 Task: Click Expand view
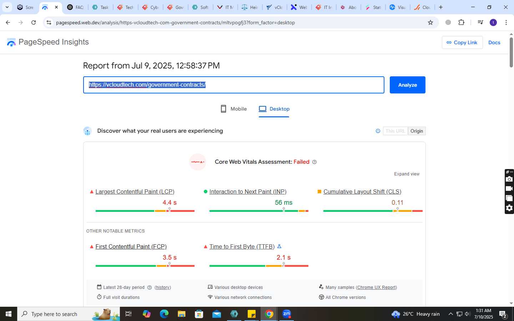(407, 174)
